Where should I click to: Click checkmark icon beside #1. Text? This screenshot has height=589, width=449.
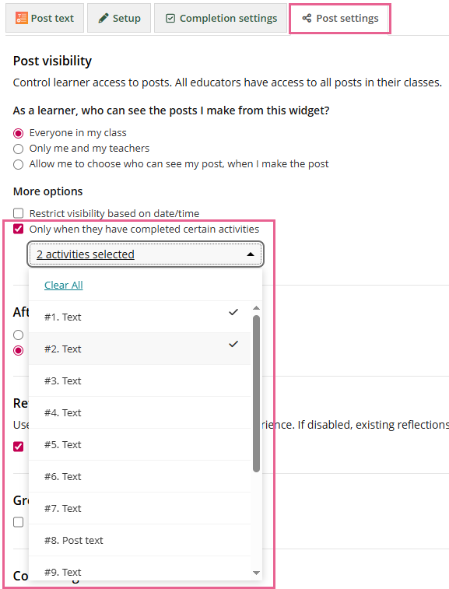coord(233,312)
